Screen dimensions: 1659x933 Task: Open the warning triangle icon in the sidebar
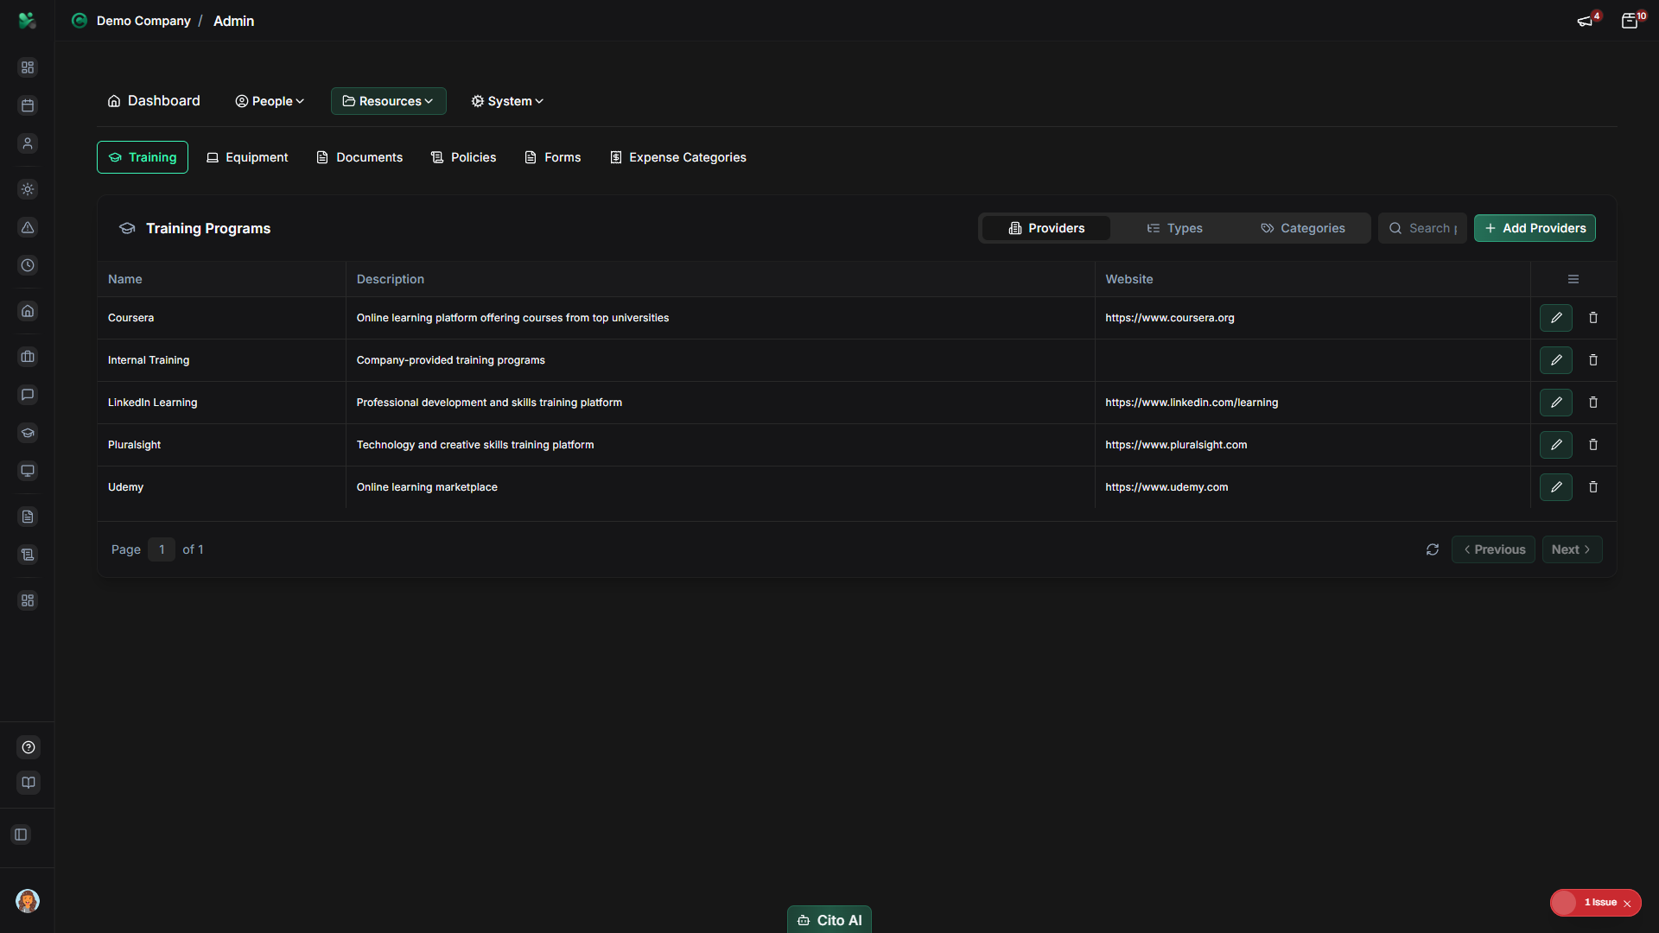(x=28, y=228)
